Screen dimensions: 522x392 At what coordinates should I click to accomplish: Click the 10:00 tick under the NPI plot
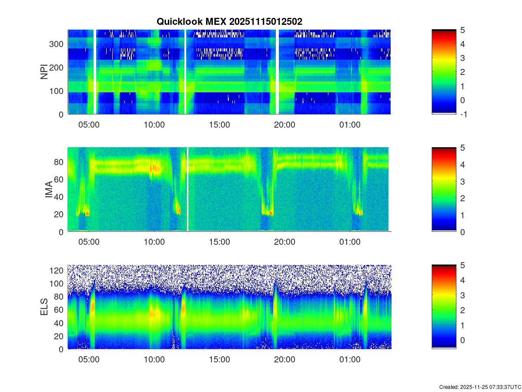click(154, 125)
